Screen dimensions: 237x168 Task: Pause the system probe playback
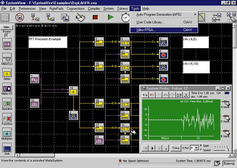tap(159, 148)
